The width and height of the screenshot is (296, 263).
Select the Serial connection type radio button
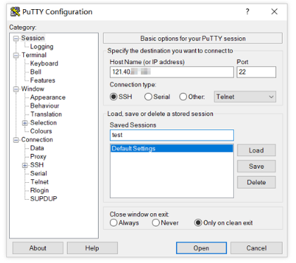point(148,96)
